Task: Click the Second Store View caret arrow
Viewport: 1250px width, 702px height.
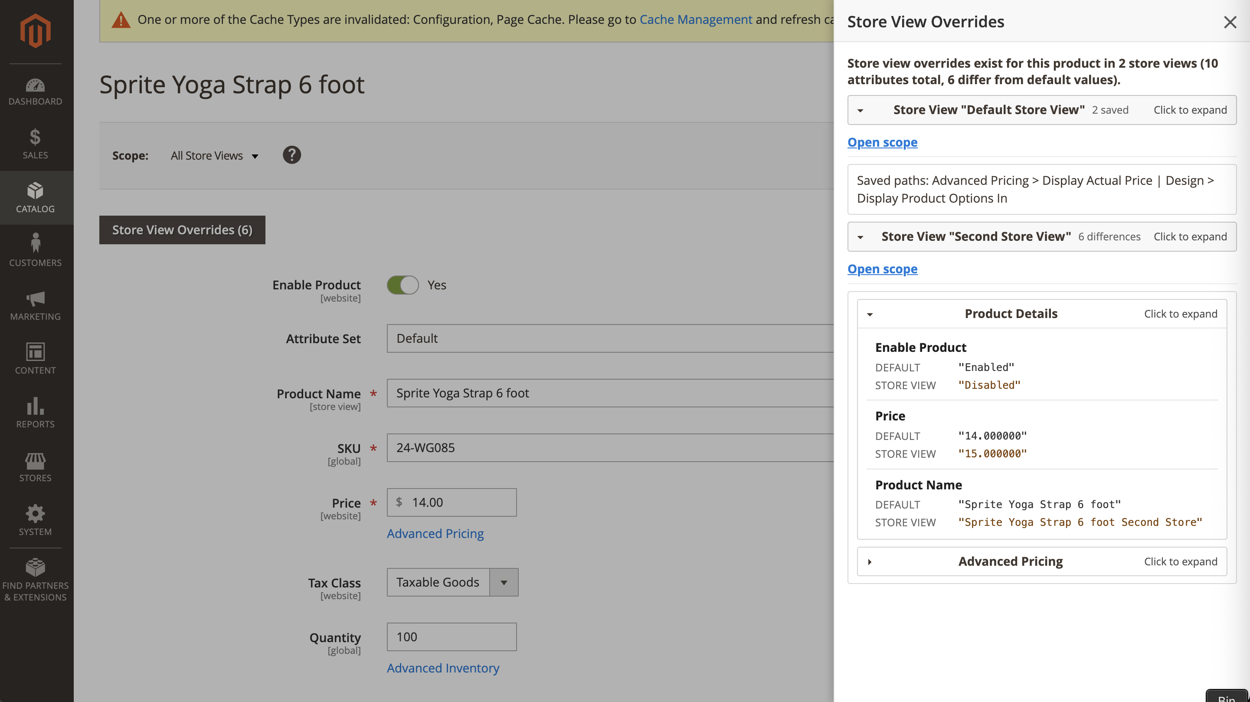Action: pos(860,237)
